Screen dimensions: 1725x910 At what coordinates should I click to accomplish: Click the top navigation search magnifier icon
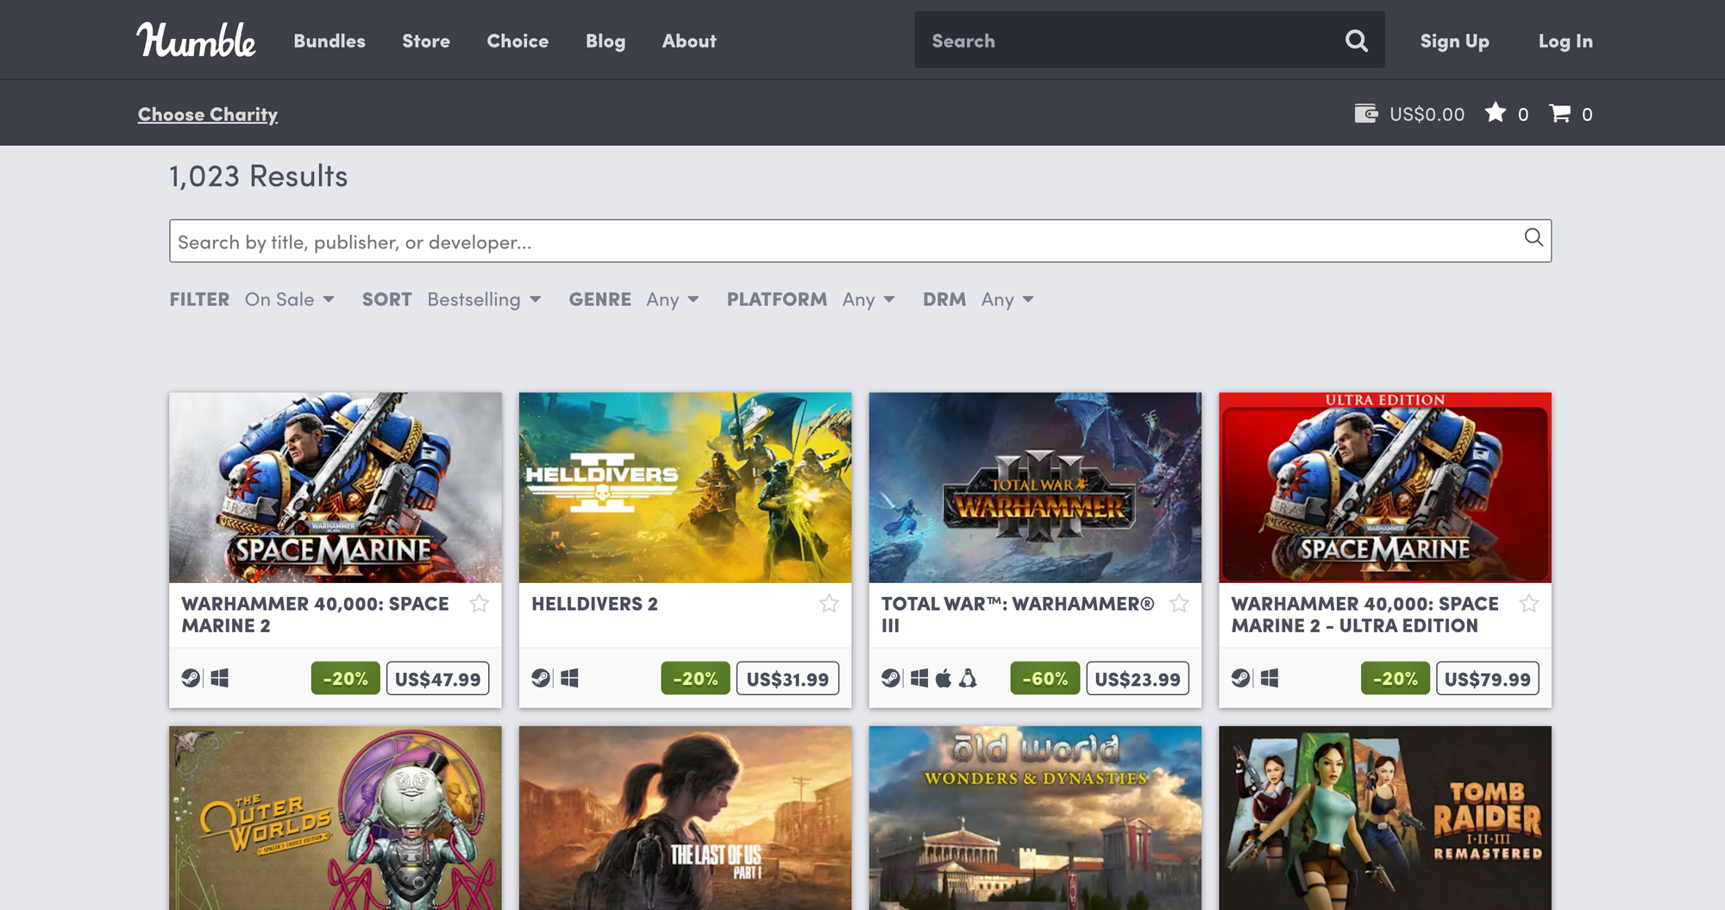[x=1356, y=41]
